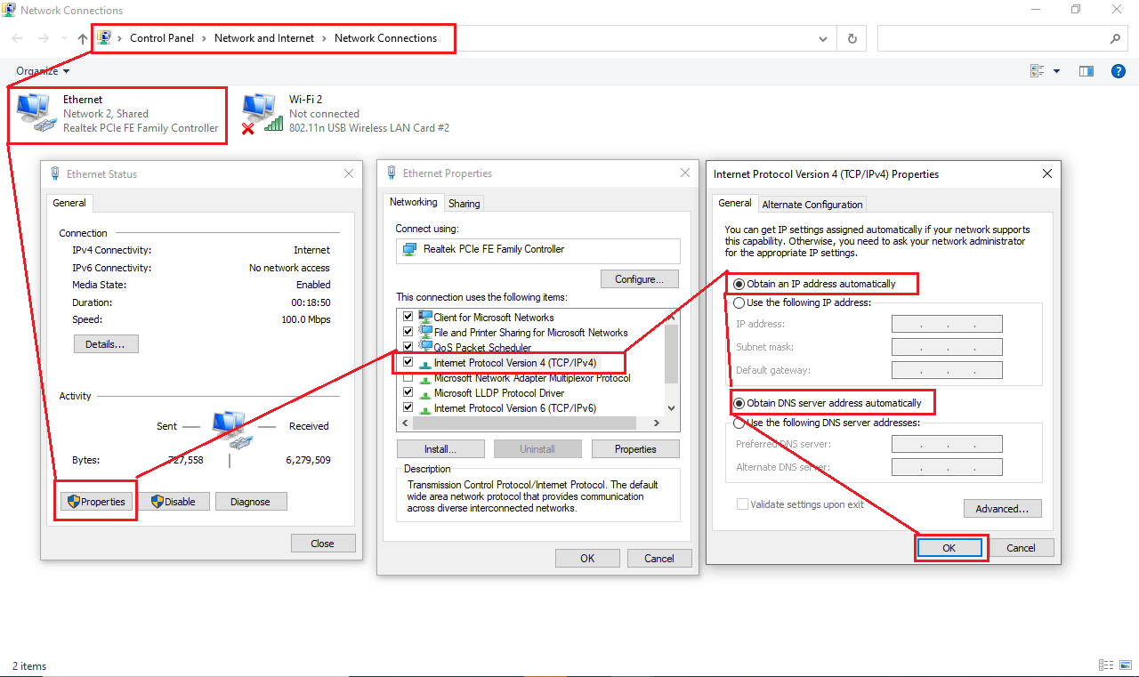Cancel the TCP/IPv4 Properties dialog
This screenshot has width=1139, height=677.
pos(1022,548)
